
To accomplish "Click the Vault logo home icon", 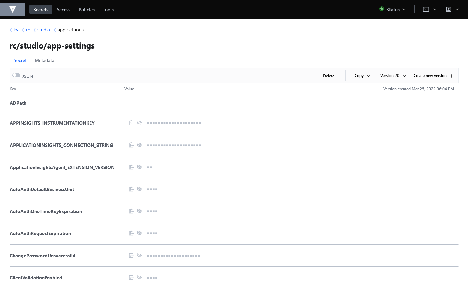I will pyautogui.click(x=13, y=9).
